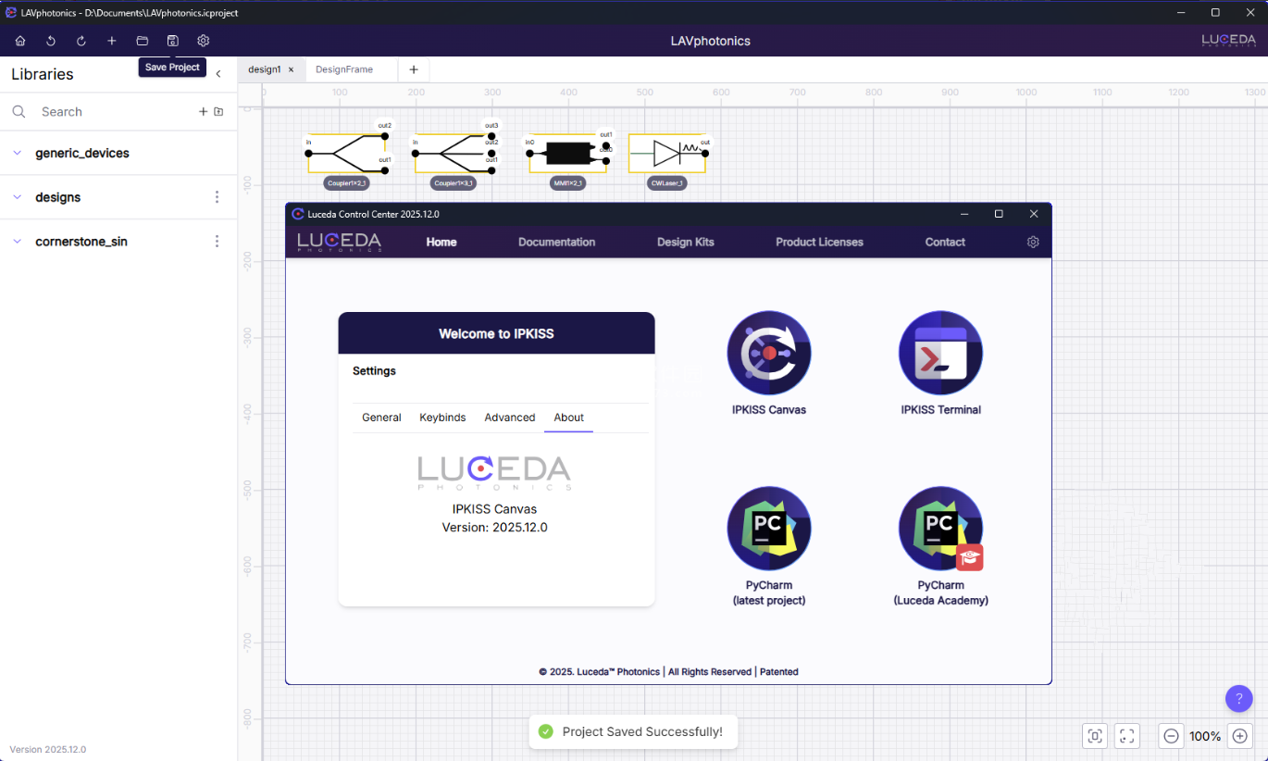Click the Redo arrow icon
Image resolution: width=1268 pixels, height=761 pixels.
pyautogui.click(x=81, y=41)
